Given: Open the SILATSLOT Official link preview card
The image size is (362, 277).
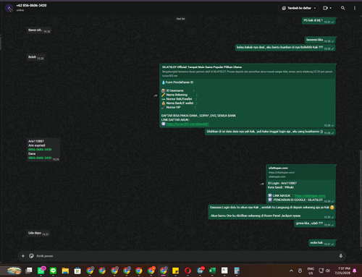Looking at the screenshot, I should point(248,72).
